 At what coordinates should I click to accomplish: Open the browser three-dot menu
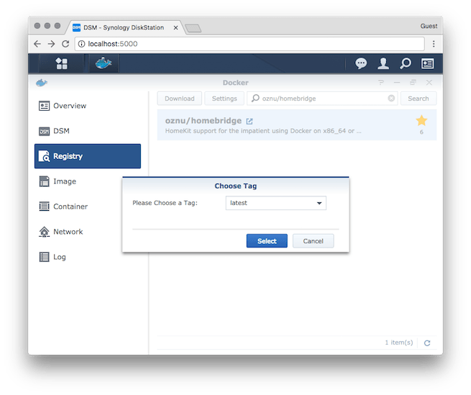(434, 44)
